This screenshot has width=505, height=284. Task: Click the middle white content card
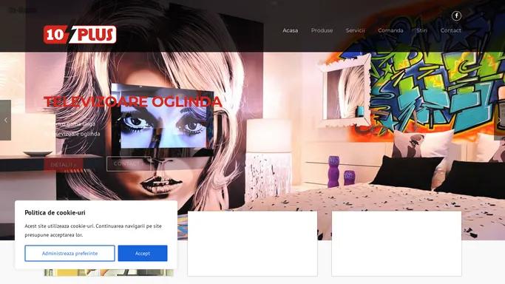[x=253, y=243]
